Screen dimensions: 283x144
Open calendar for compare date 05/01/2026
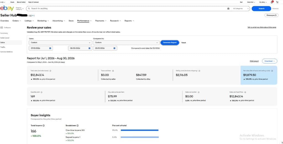coord(114,48)
